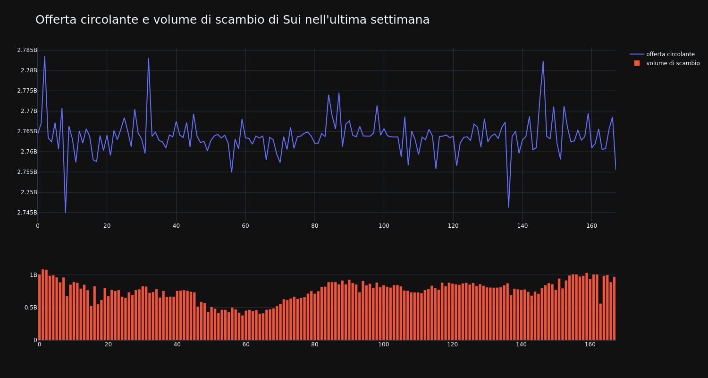Click x-axis tick 140 on bar chart
The image size is (708, 378).
click(521, 344)
